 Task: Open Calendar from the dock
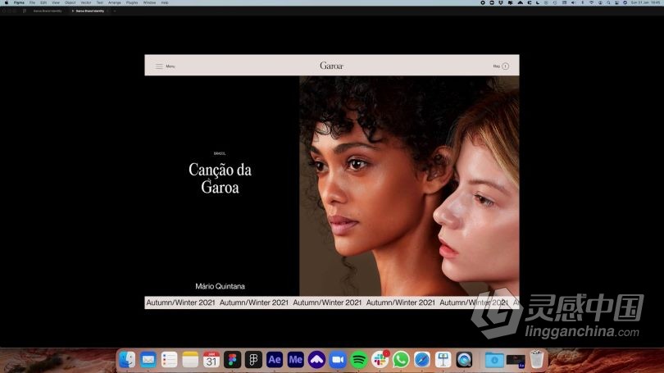211,360
